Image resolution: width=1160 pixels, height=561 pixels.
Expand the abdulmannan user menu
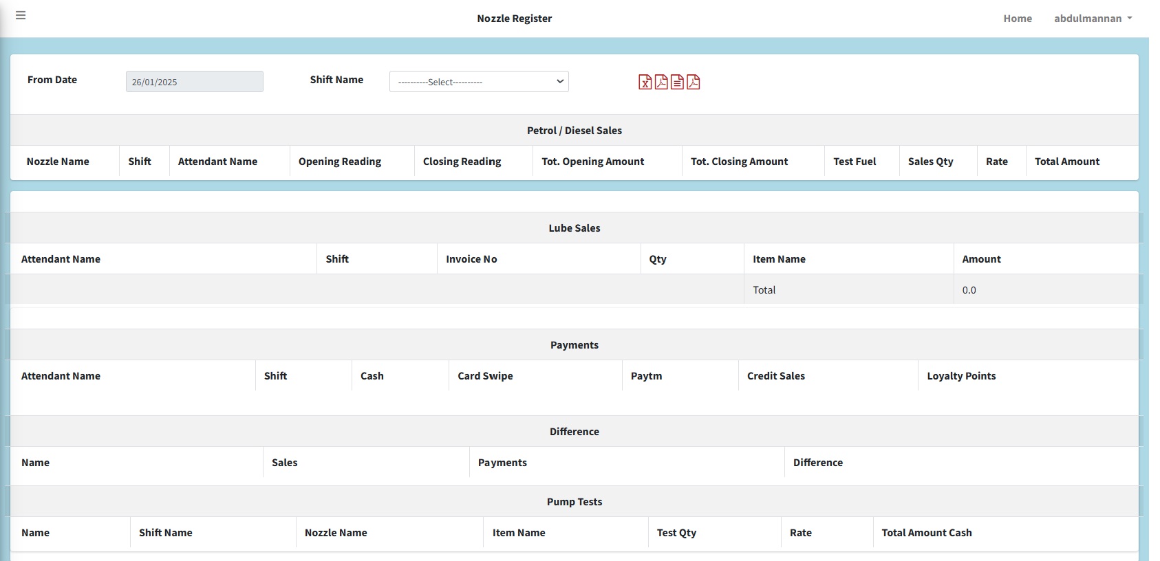[x=1093, y=19]
